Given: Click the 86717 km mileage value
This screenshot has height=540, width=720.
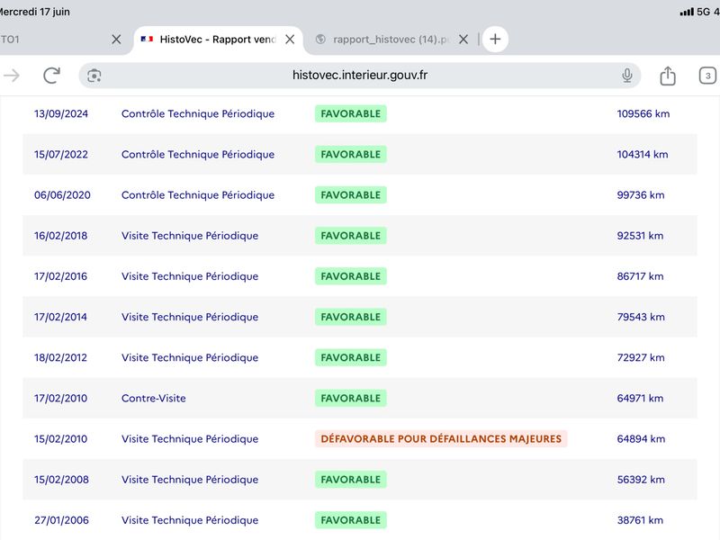Looking at the screenshot, I should (640, 276).
